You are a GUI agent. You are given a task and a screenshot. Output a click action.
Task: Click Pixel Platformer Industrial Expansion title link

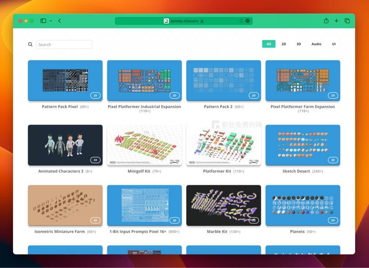click(x=145, y=107)
